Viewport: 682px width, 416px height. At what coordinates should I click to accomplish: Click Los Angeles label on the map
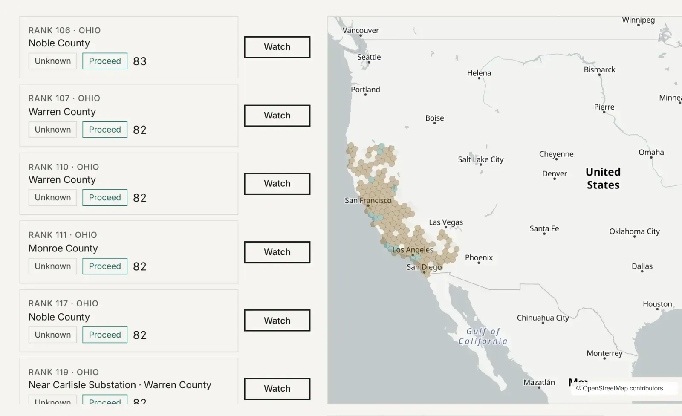coord(413,250)
